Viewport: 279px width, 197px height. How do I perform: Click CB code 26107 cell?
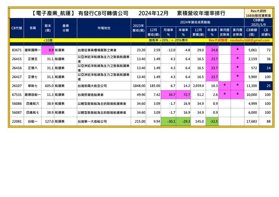click(x=17, y=86)
